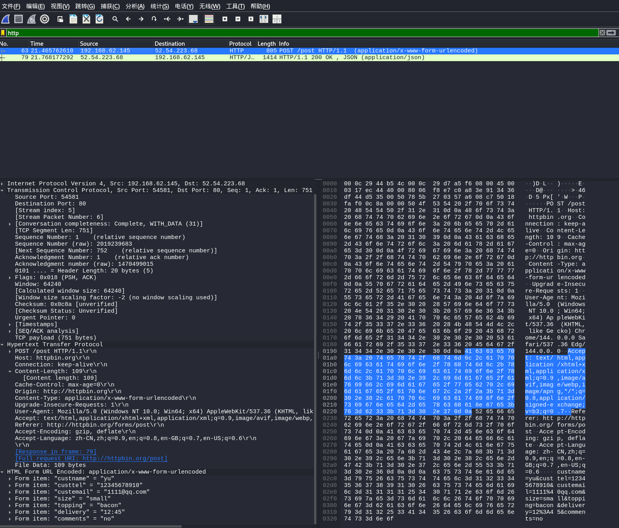Sort packets by the Protocol column header
Viewport: 619px width, 528px height.
coord(240,44)
